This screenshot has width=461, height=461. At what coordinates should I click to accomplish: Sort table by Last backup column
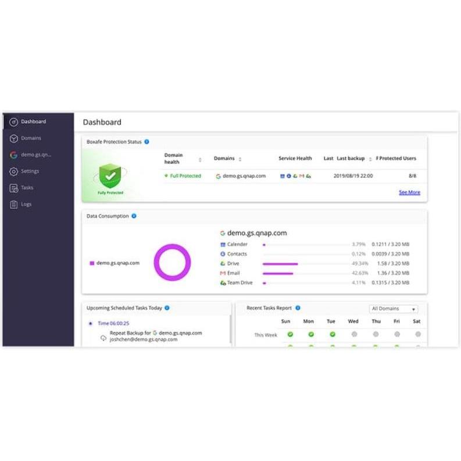(x=370, y=159)
